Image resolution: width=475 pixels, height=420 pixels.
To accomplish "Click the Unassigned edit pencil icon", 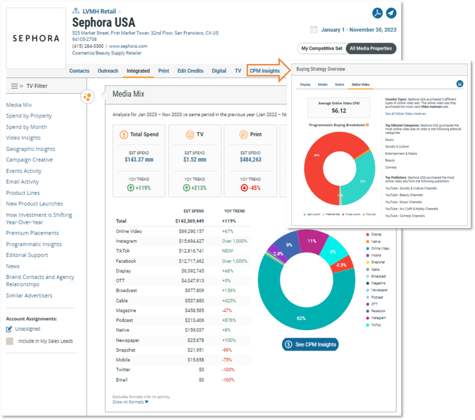I will tap(9, 329).
